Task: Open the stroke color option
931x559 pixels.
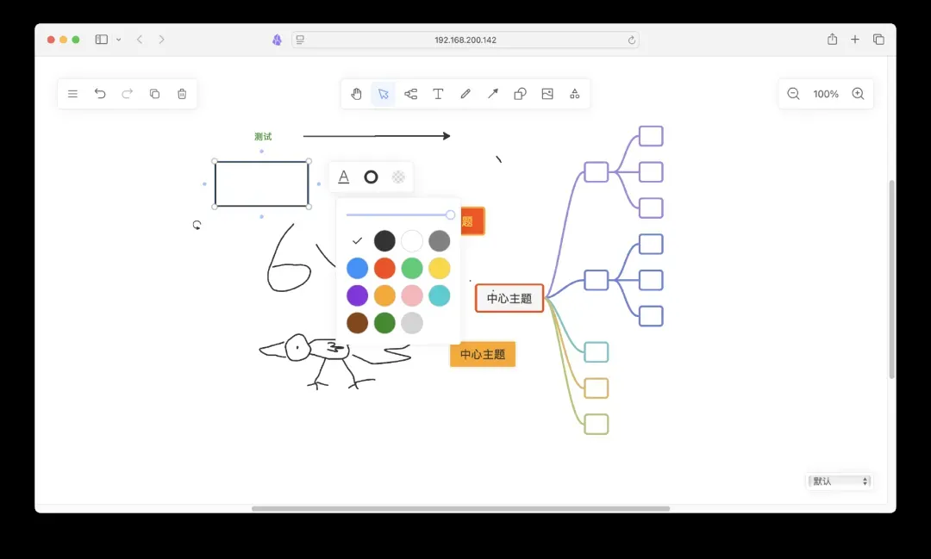Action: coord(371,177)
